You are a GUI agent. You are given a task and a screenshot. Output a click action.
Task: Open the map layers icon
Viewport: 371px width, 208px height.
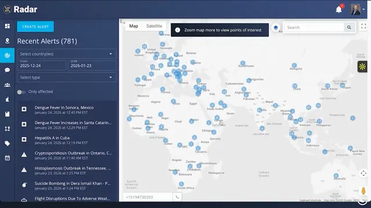point(276,28)
